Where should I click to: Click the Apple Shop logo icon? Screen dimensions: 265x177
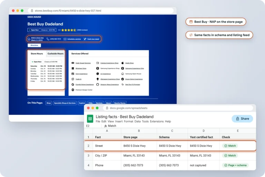[x=122, y=63]
